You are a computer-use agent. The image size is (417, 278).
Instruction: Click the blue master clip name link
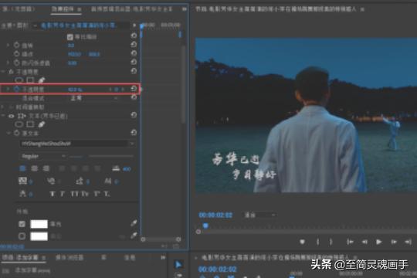(x=78, y=25)
